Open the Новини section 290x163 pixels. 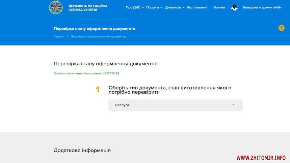point(219,7)
